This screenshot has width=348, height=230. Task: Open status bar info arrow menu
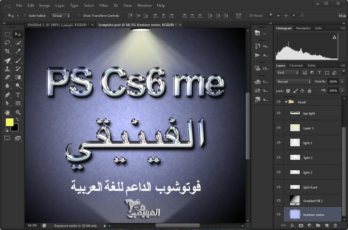pyautogui.click(x=105, y=225)
